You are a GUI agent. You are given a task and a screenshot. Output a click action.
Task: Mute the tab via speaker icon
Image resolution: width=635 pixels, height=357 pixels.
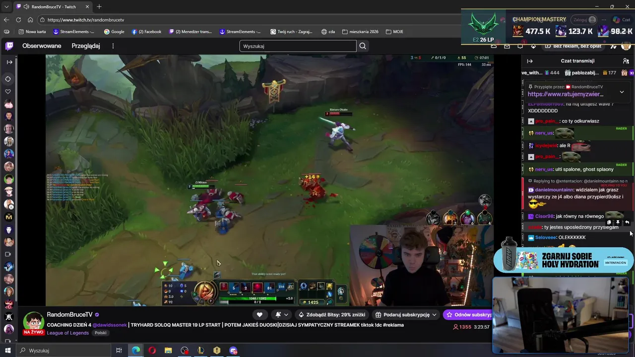[x=26, y=6]
